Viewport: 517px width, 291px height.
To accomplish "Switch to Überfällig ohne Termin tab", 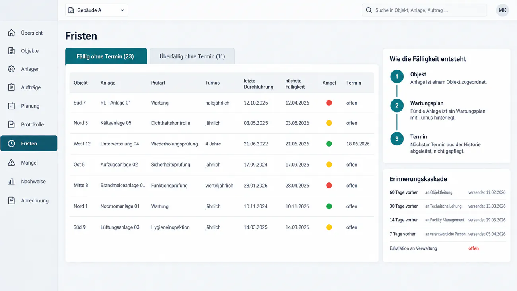I will coord(192,56).
